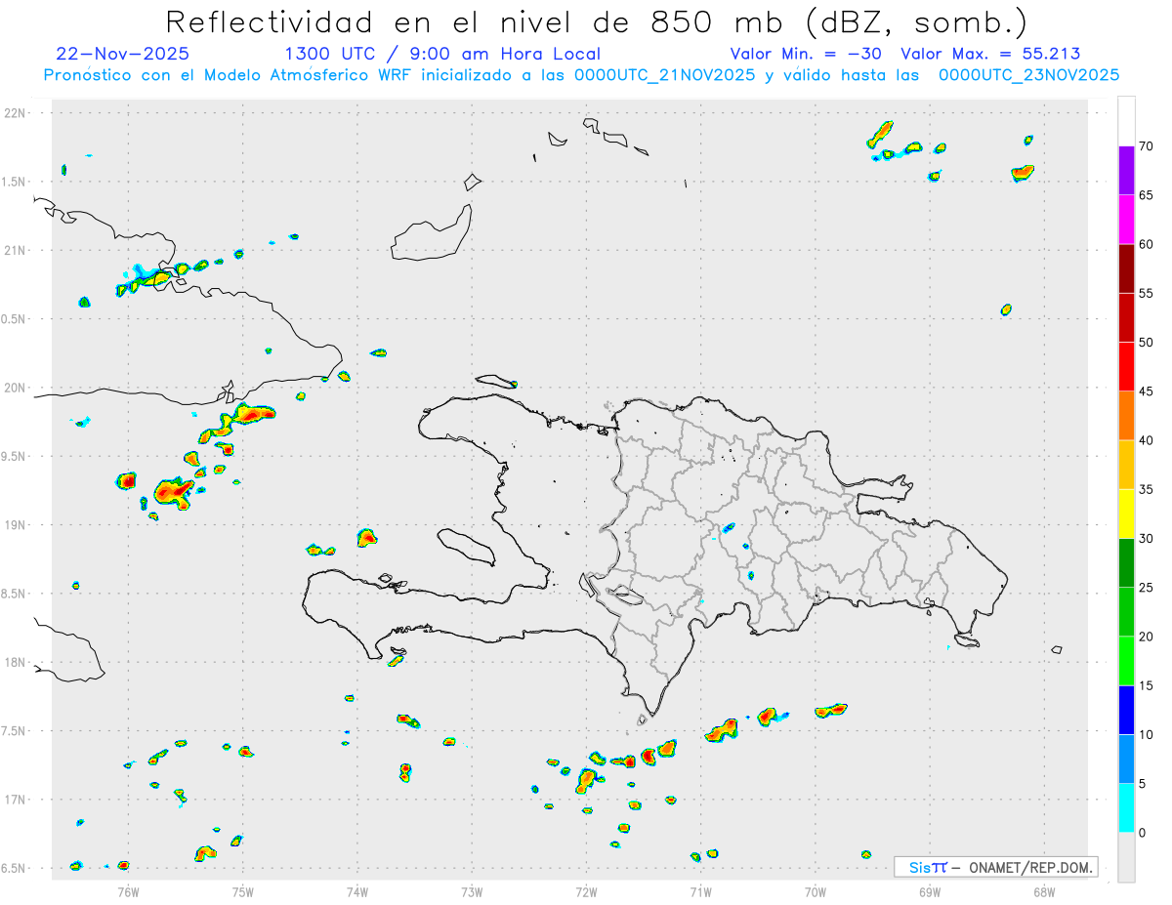The height and width of the screenshot is (905, 1172).
Task: Click the WRF model forecast description line
Action: 581,75
